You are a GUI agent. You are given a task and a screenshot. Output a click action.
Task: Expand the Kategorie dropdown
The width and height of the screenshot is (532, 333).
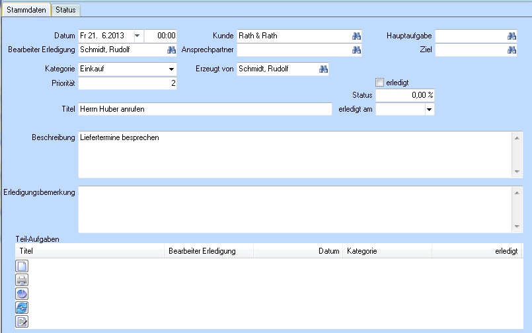tap(171, 69)
